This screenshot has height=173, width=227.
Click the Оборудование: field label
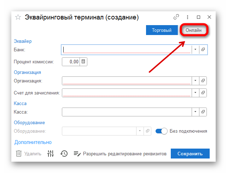(30, 131)
